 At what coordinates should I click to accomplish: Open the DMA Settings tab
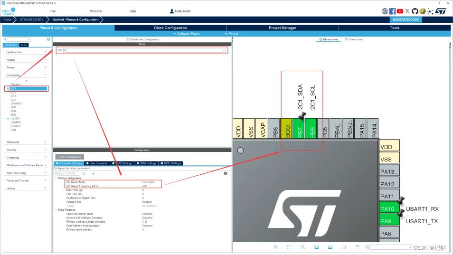[x=146, y=163]
